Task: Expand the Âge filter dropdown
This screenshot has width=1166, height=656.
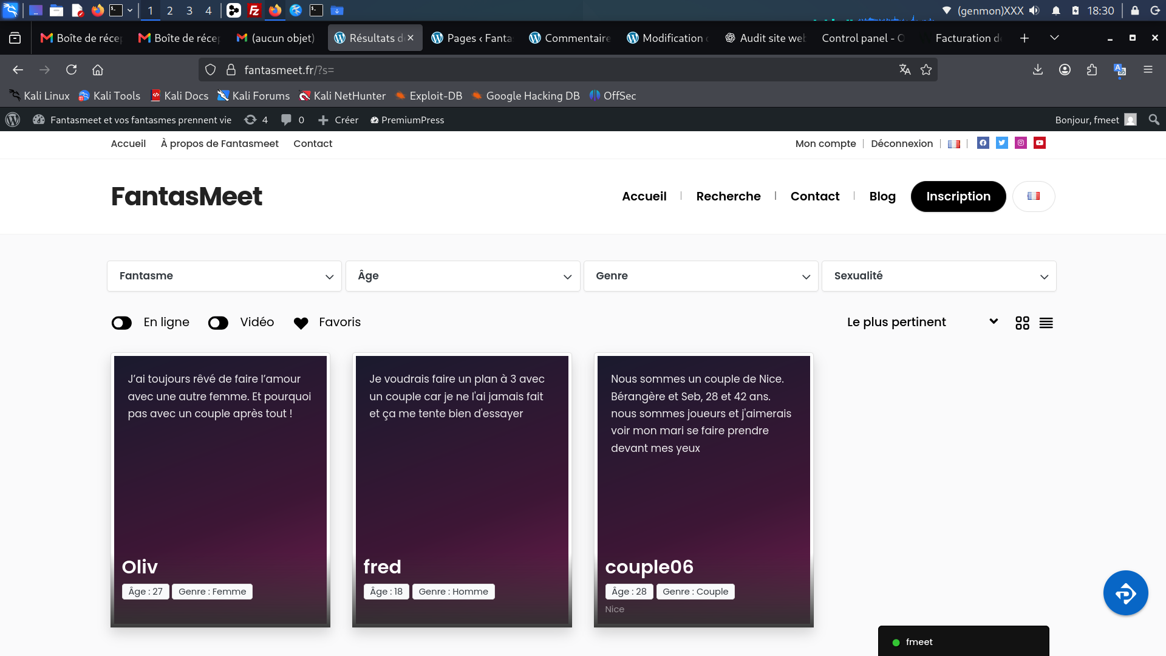Action: coord(463,276)
